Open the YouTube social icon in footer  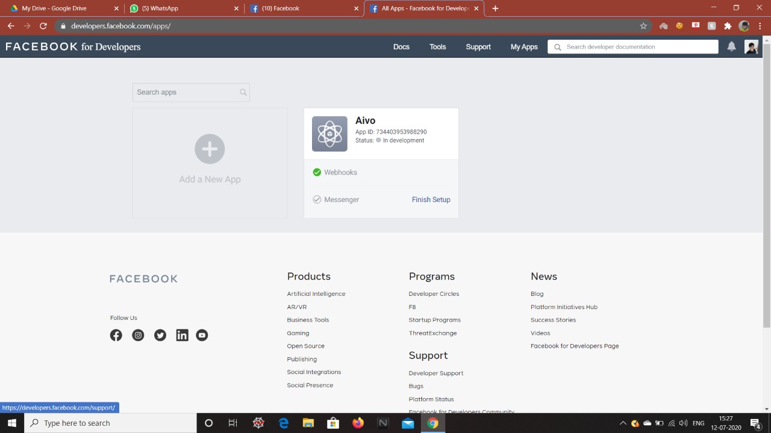click(202, 335)
